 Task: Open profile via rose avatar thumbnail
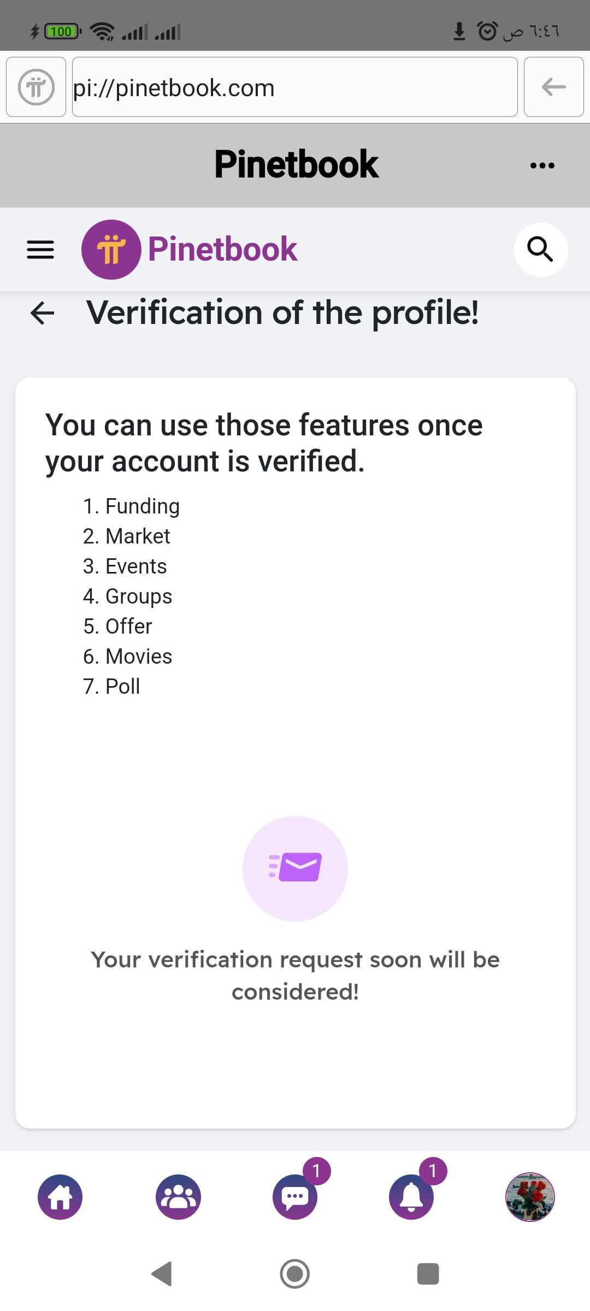pyautogui.click(x=530, y=1197)
